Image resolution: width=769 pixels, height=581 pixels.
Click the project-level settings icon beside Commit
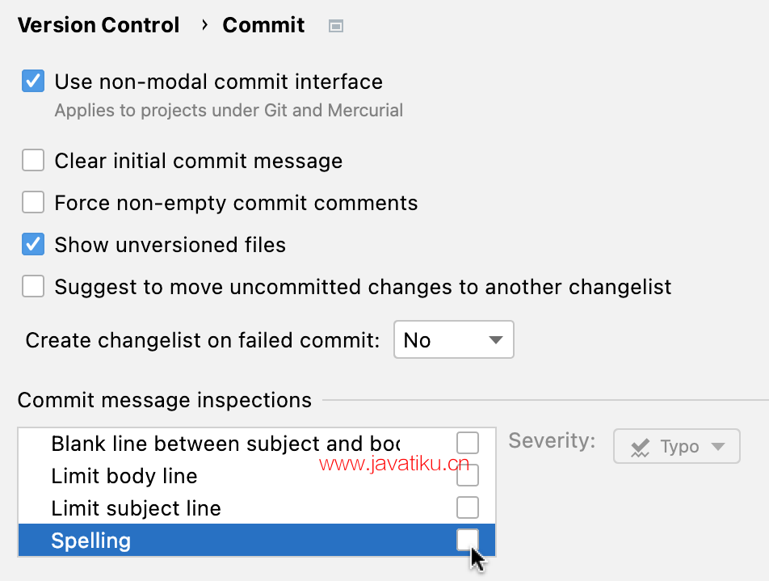coord(335,26)
